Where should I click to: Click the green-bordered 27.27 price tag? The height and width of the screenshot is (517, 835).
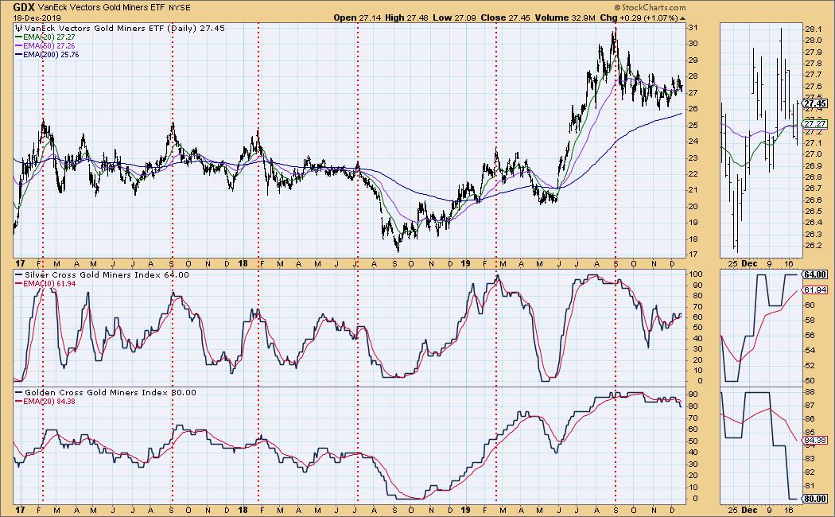(815, 123)
